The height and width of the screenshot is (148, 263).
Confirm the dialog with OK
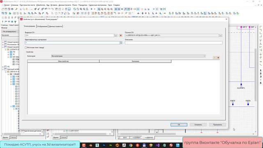[179, 125]
